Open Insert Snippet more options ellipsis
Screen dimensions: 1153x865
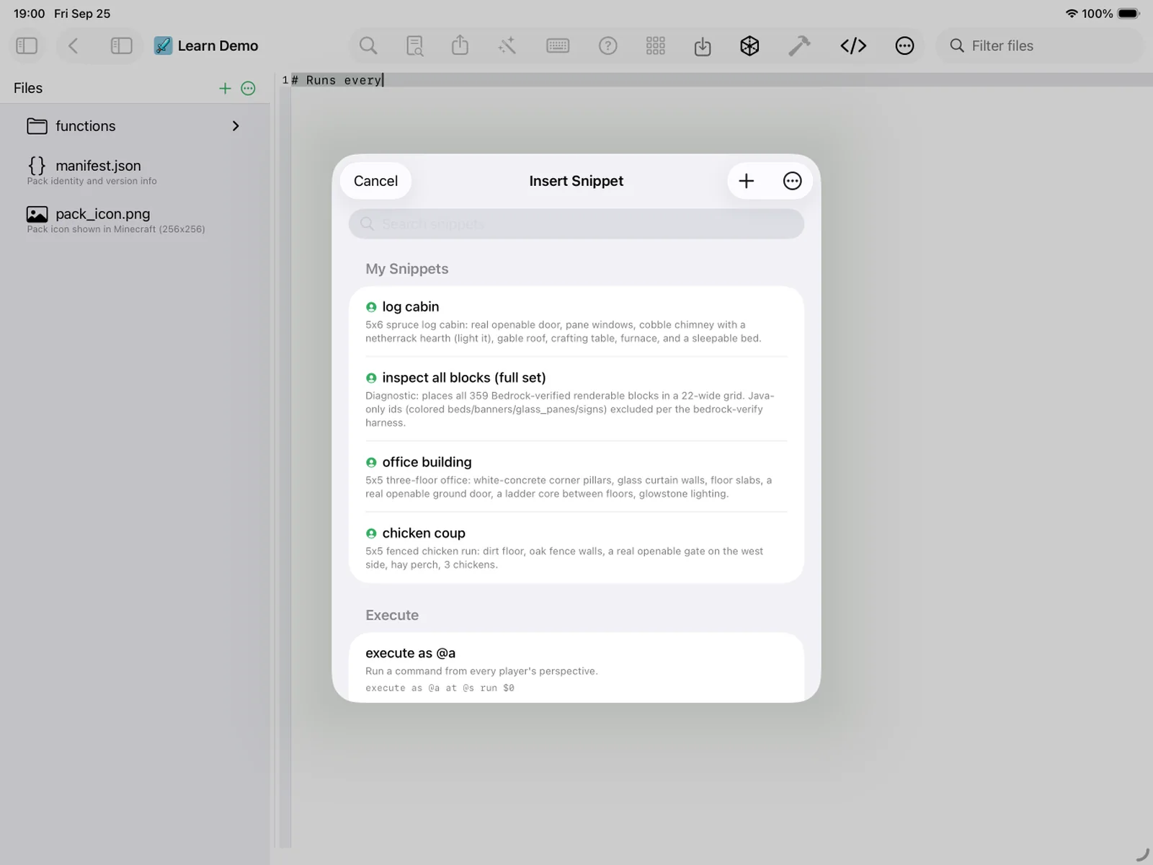click(x=792, y=181)
